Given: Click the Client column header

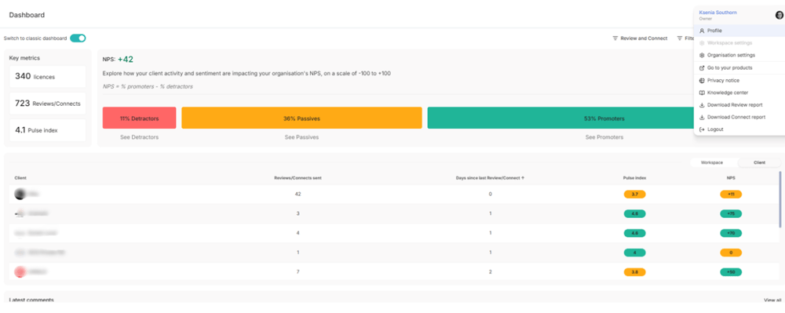Looking at the screenshot, I should tap(20, 178).
